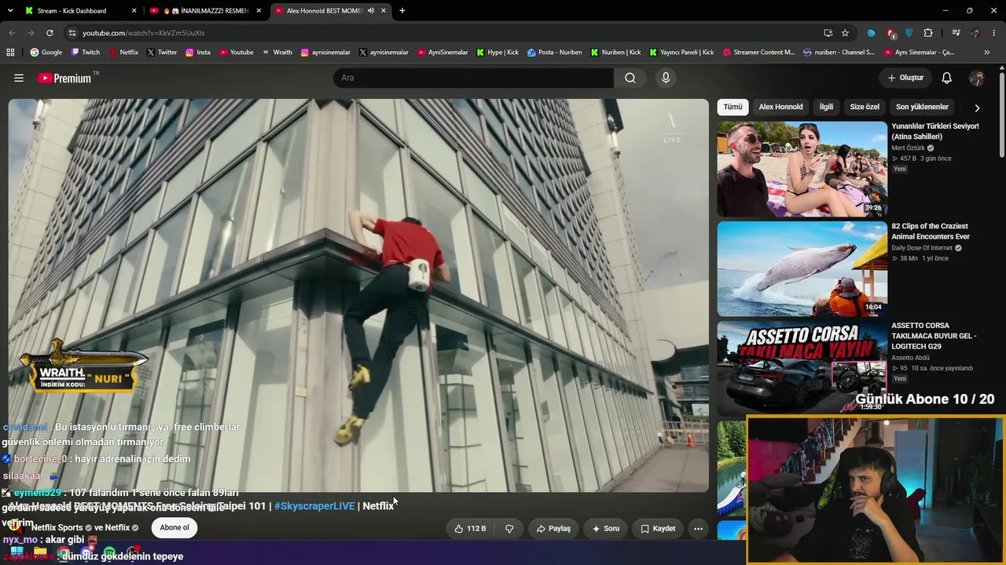Viewport: 1006px width, 565px height.
Task: Open the #SkyscraperLIVE hashtag link
Action: [x=314, y=506]
